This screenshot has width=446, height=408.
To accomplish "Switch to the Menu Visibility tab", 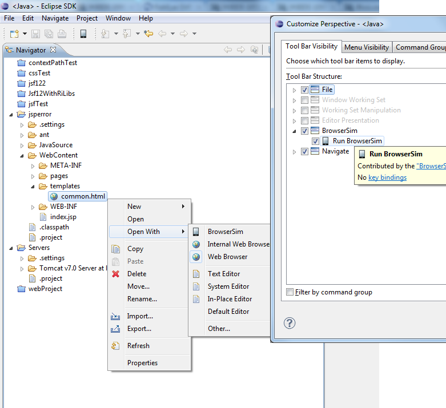I will tap(366, 47).
